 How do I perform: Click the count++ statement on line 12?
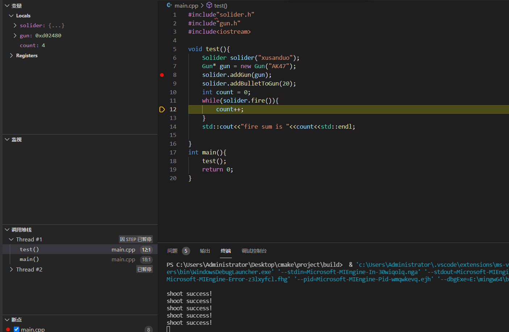click(230, 109)
